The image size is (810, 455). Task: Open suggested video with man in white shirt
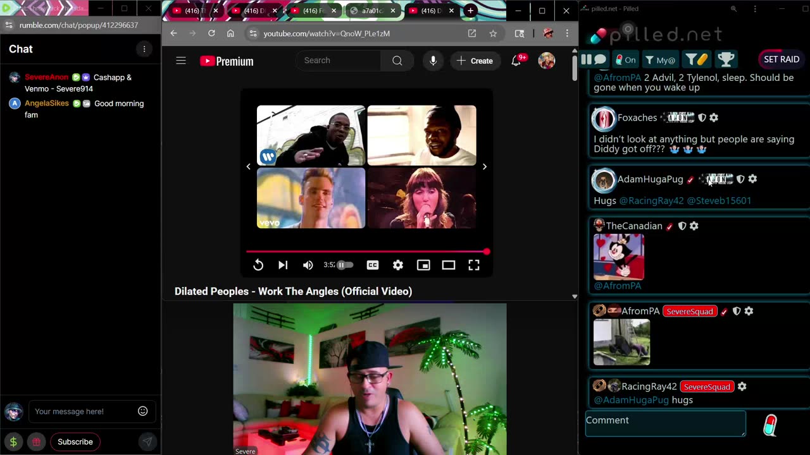pyautogui.click(x=421, y=135)
